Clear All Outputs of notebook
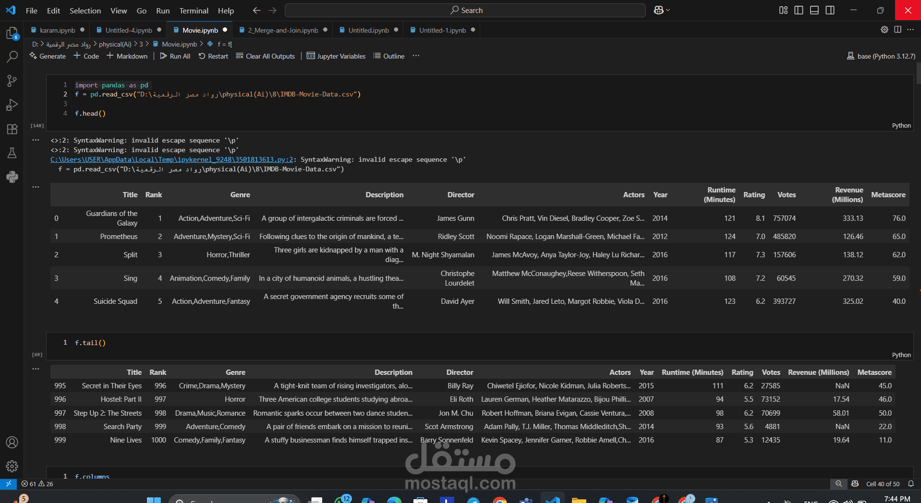This screenshot has height=503, width=921. tap(266, 56)
